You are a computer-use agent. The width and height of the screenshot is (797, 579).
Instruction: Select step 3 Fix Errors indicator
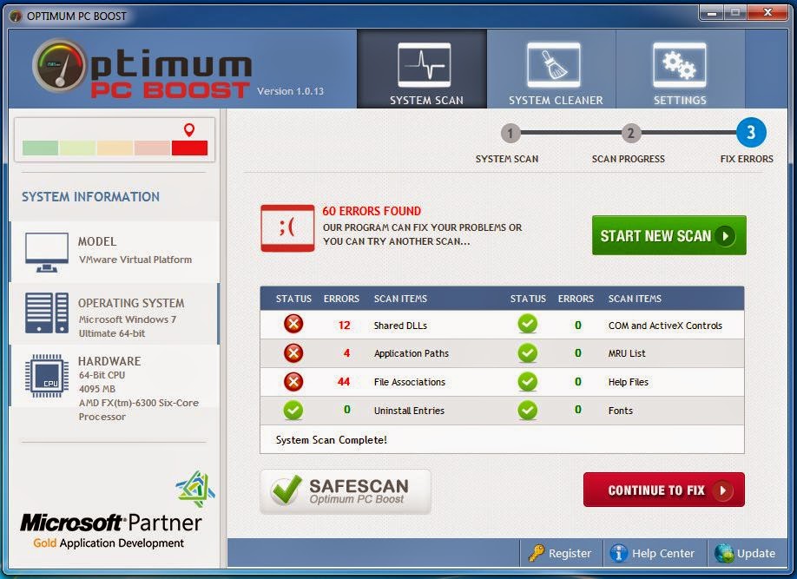752,133
